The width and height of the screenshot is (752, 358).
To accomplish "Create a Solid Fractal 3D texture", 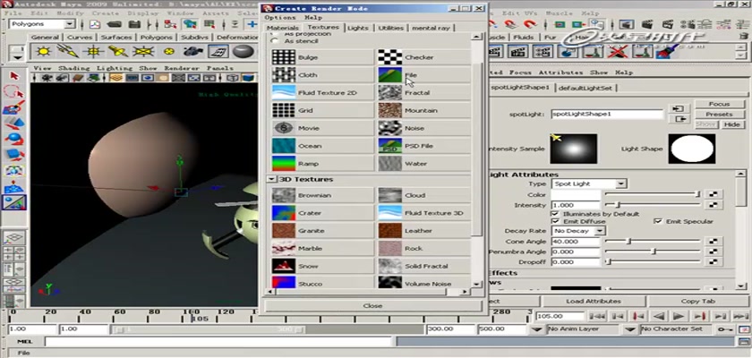I will tap(424, 267).
